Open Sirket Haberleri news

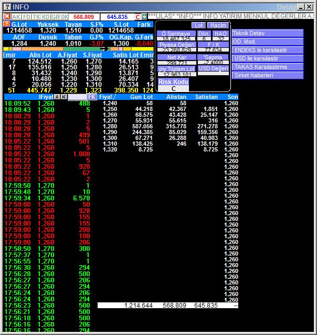pos(268,75)
